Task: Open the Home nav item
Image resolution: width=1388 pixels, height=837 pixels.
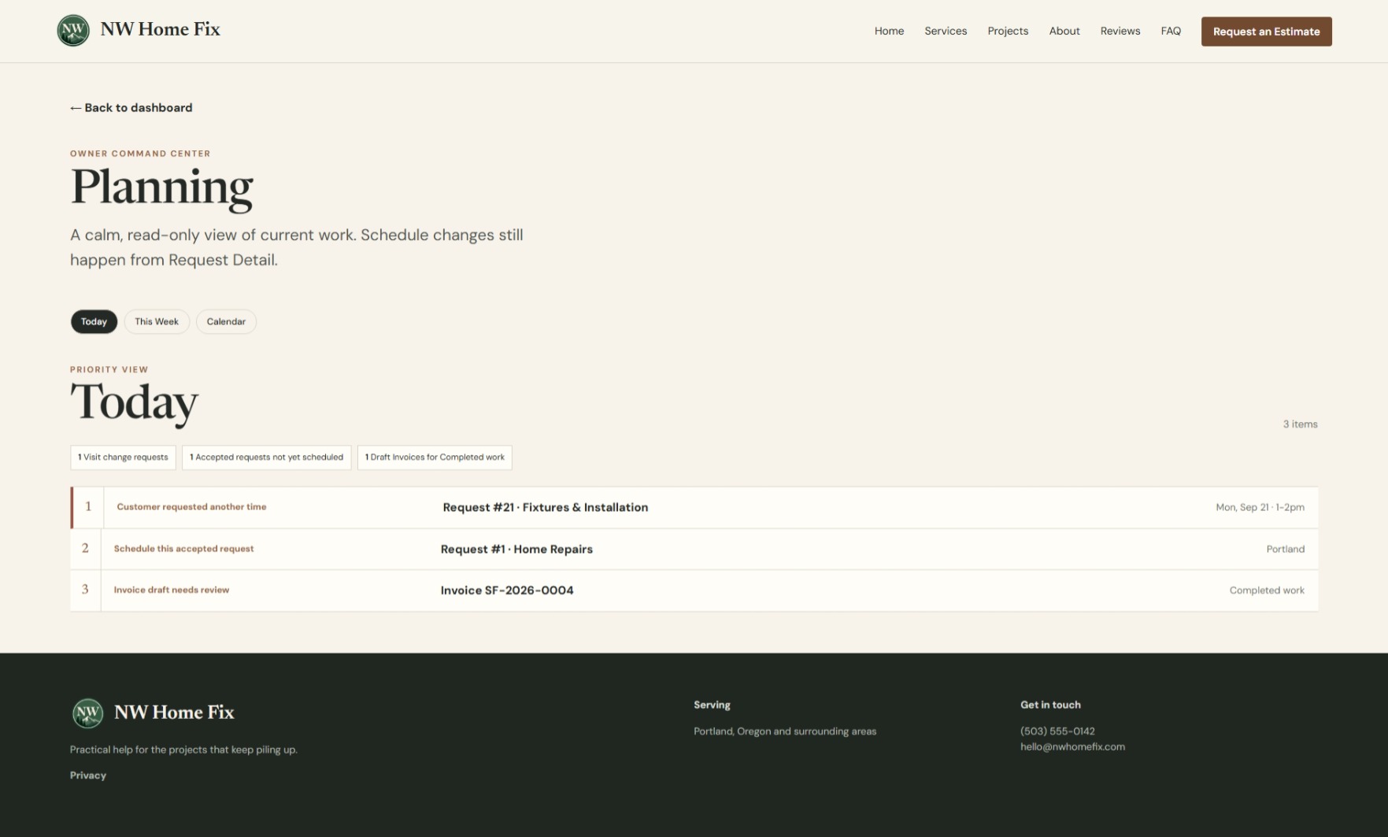Action: pos(889,31)
